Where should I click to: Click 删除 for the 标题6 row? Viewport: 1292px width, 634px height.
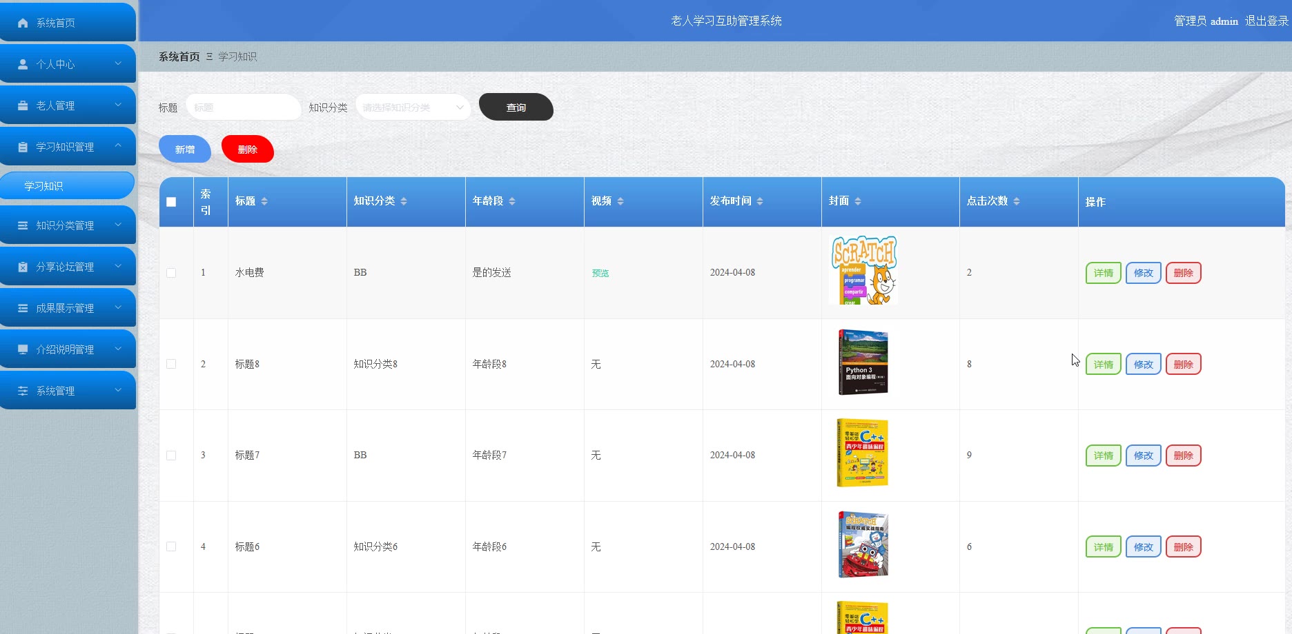[1184, 546]
